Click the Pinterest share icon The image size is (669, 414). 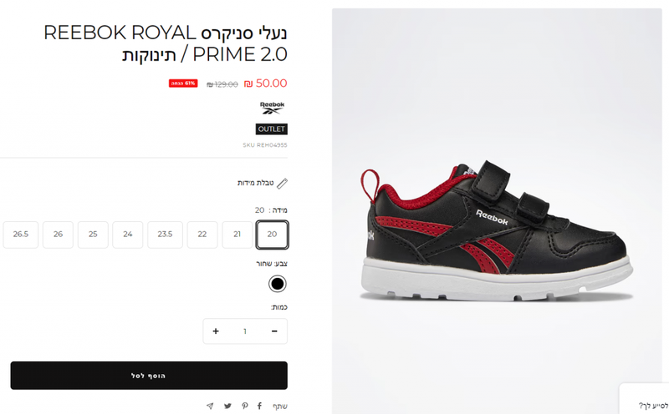tap(244, 406)
